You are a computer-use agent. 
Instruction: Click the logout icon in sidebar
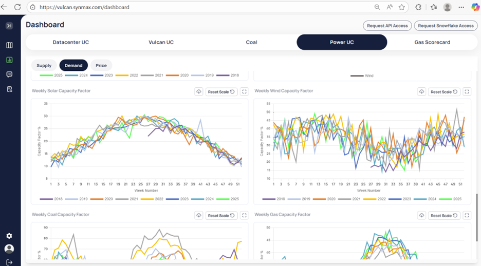point(9,262)
